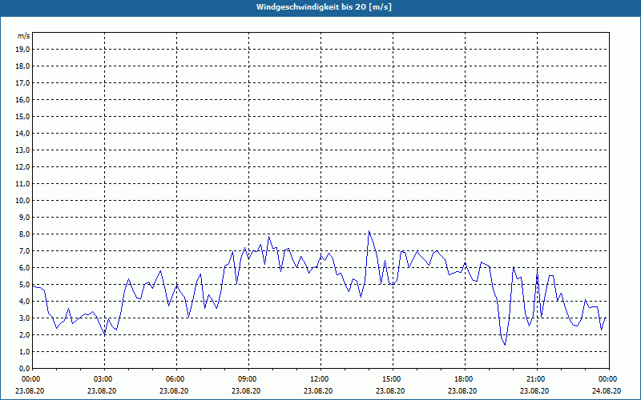Select the 03:00 x-axis time label
This screenshot has height=400, width=641.
[105, 379]
